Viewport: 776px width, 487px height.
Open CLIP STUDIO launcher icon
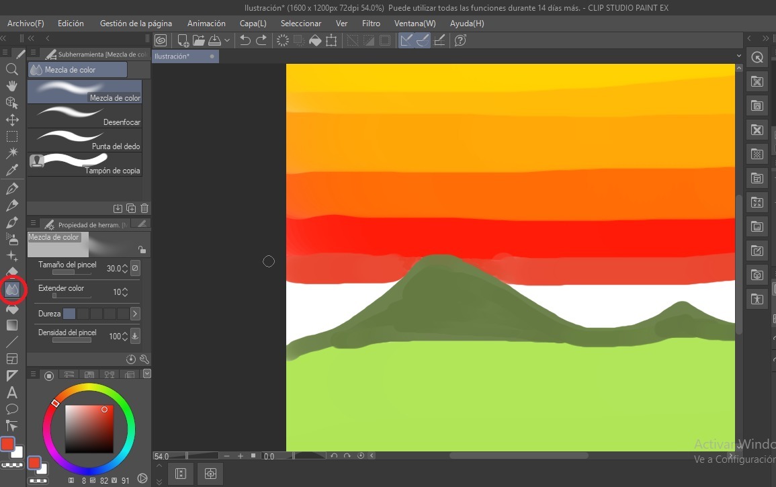point(161,40)
